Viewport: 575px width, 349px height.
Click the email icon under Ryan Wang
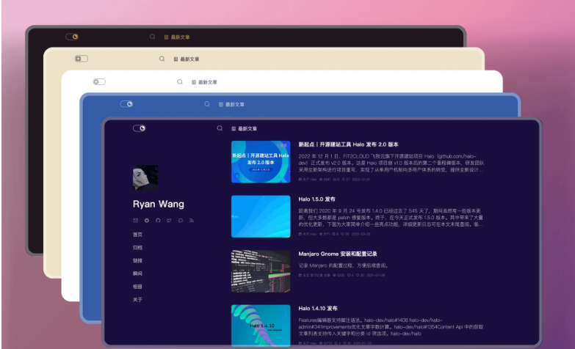tap(135, 221)
